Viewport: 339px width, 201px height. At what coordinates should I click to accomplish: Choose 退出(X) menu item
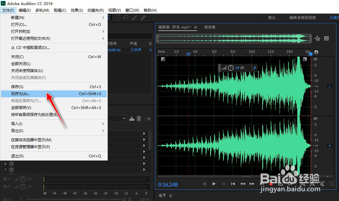click(x=54, y=156)
